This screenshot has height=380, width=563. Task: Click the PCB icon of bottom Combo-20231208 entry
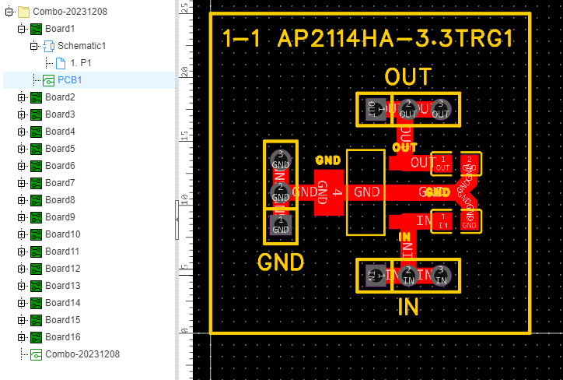pos(36,354)
